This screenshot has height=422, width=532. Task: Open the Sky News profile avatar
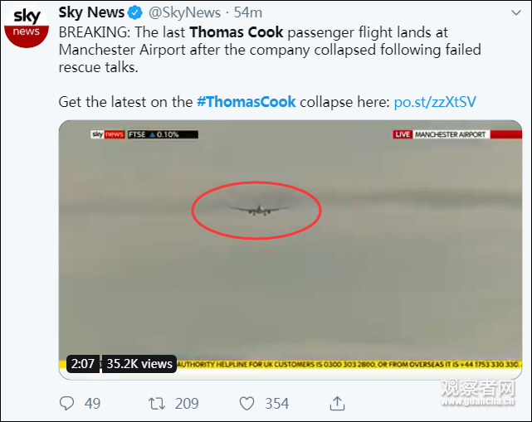(26, 24)
